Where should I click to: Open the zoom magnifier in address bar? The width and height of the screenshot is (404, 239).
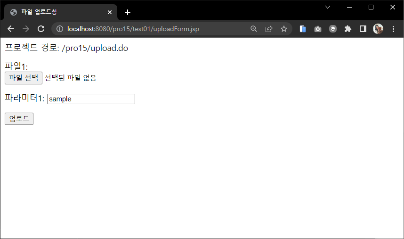254,29
